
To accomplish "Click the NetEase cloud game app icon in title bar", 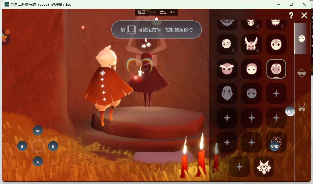I will tap(7, 4).
